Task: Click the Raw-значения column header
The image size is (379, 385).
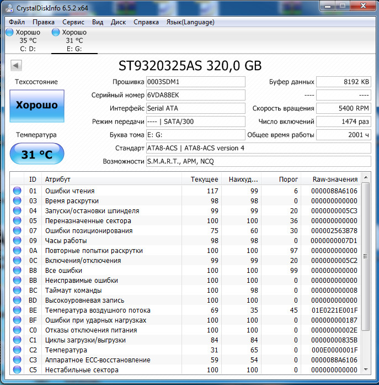Action: 330,179
